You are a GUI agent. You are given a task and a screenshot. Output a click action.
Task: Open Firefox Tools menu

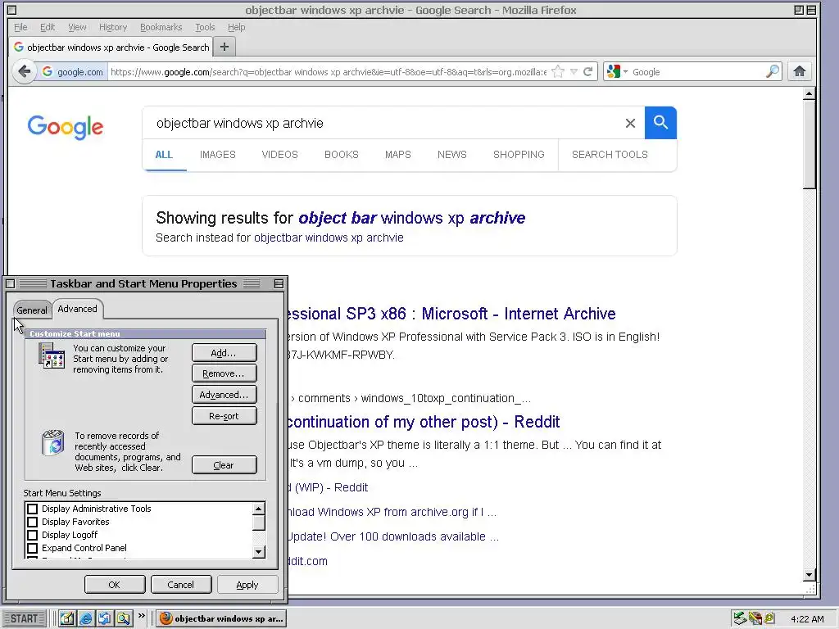tap(205, 27)
